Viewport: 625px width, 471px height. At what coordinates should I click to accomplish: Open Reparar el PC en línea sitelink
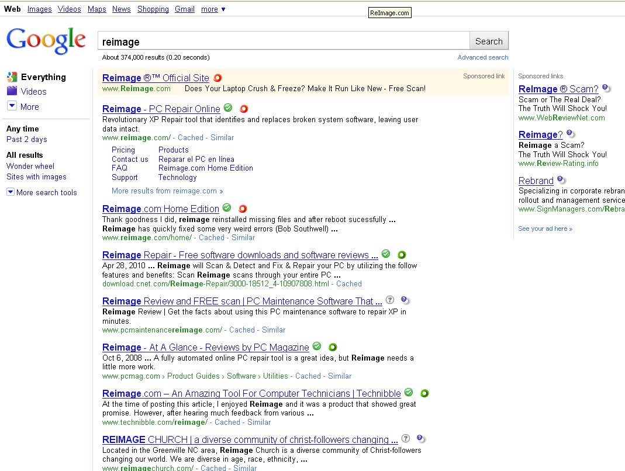196,159
